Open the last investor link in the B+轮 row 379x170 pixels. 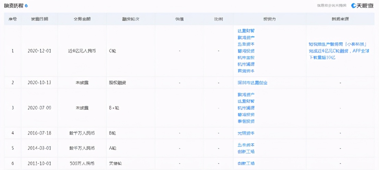click(x=246, y=121)
